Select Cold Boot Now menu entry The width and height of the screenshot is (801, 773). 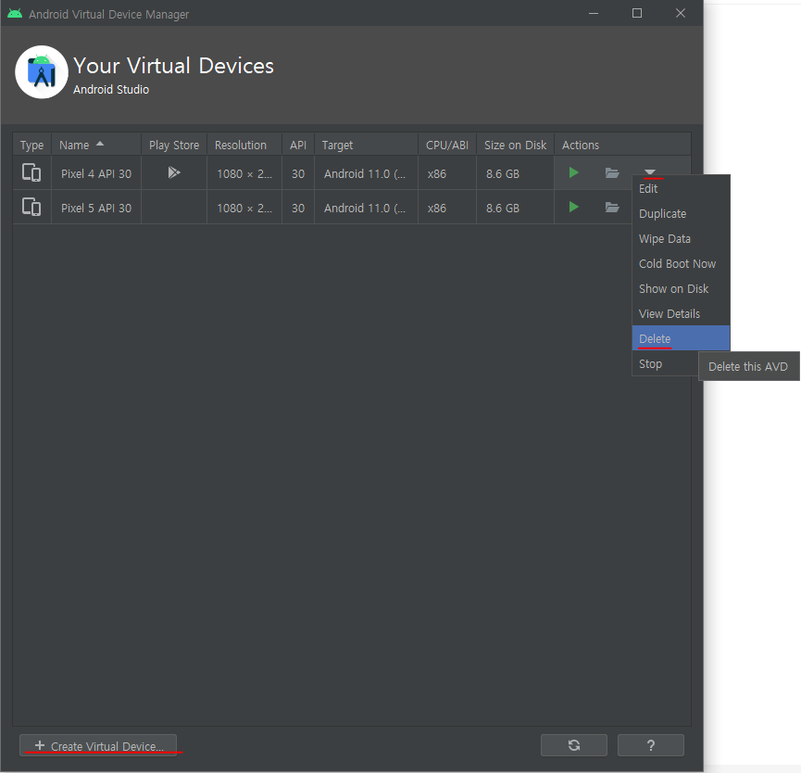[x=681, y=264]
